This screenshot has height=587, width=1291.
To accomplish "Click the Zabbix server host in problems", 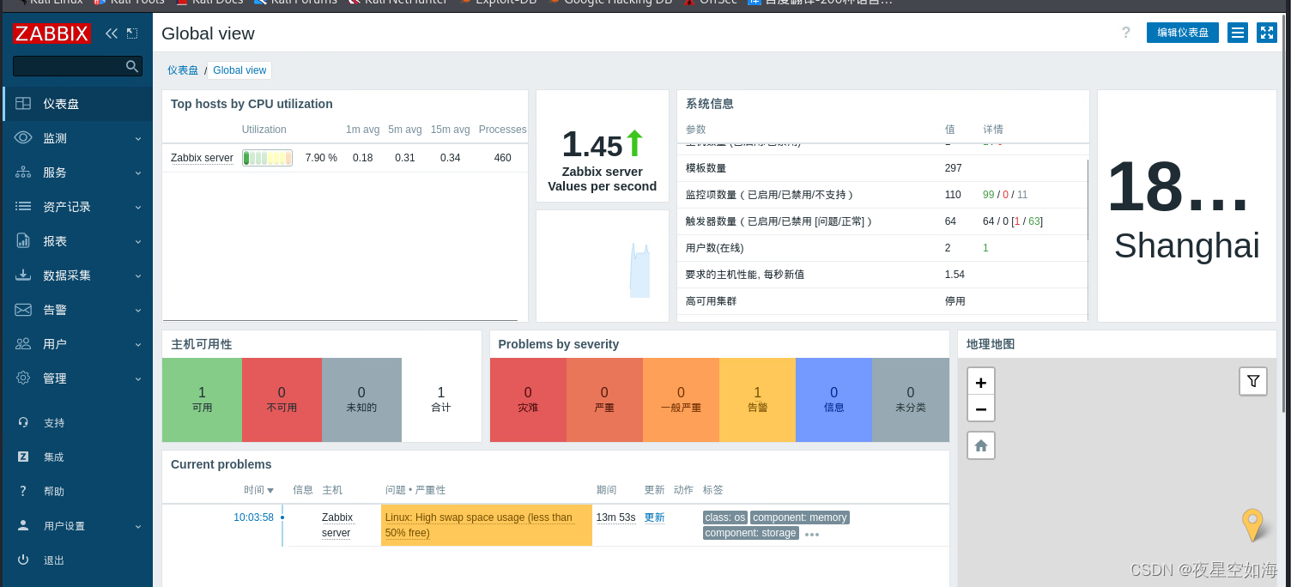I will tap(337, 525).
